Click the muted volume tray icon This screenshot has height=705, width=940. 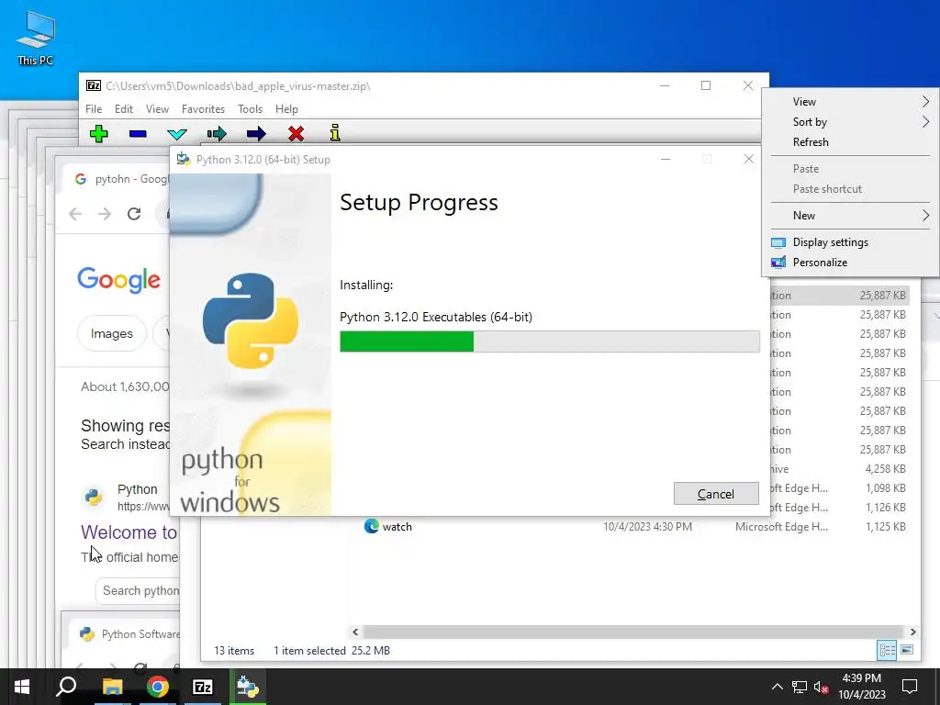pyautogui.click(x=821, y=687)
